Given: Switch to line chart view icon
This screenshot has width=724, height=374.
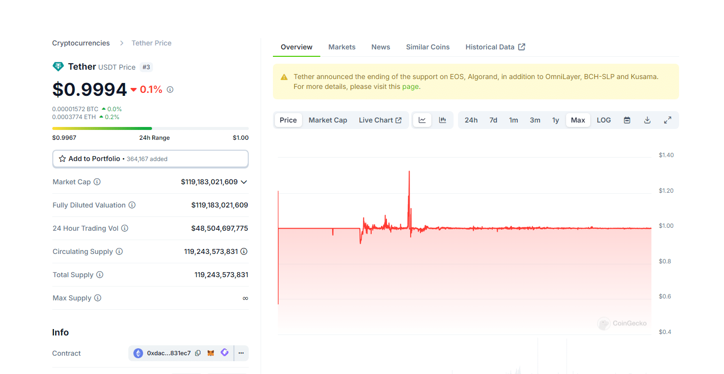Looking at the screenshot, I should click(x=422, y=120).
